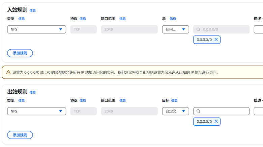Click 信息 link beside inbound 类型 label

point(21,19)
